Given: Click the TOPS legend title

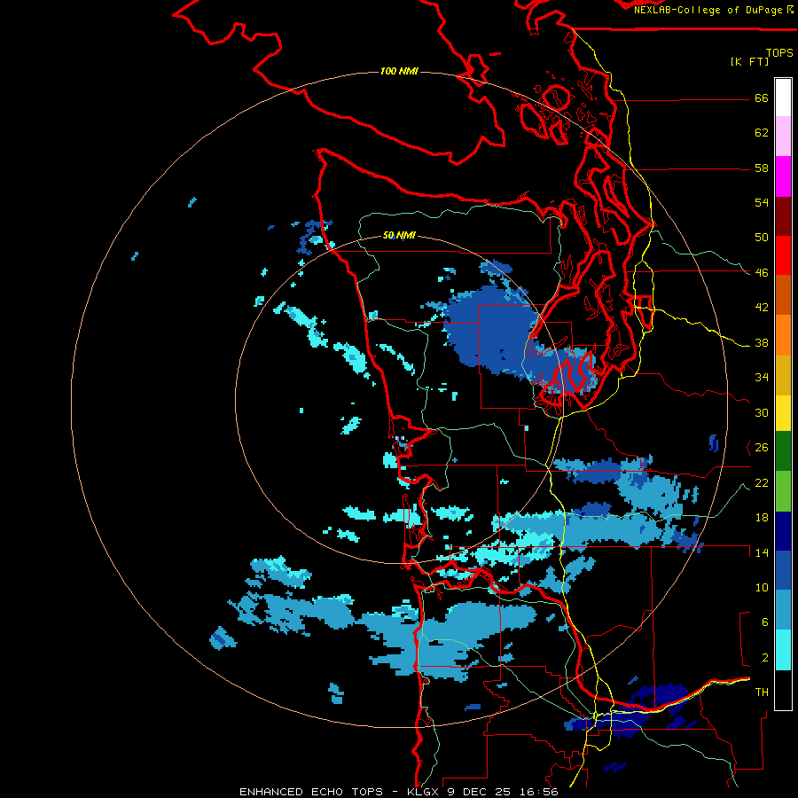Looking at the screenshot, I should [x=779, y=52].
